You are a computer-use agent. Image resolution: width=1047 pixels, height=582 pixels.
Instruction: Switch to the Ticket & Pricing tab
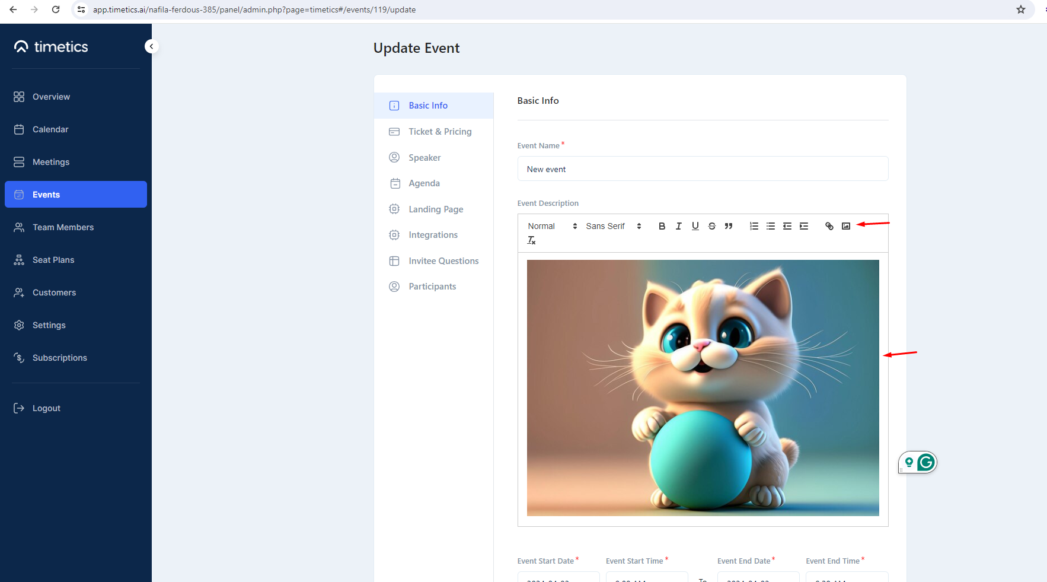440,131
